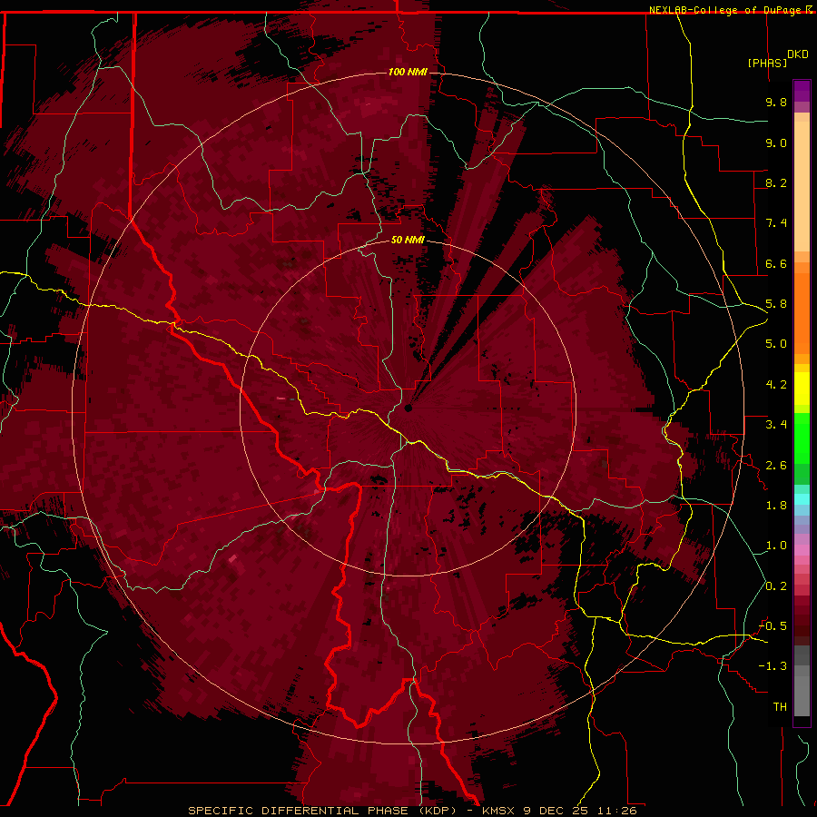Click the 1.0 color scale value
The height and width of the screenshot is (817, 817).
click(776, 546)
